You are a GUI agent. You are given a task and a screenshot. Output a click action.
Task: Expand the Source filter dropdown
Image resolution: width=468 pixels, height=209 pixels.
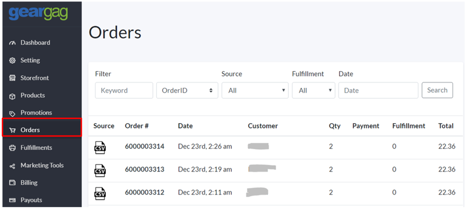tap(255, 90)
